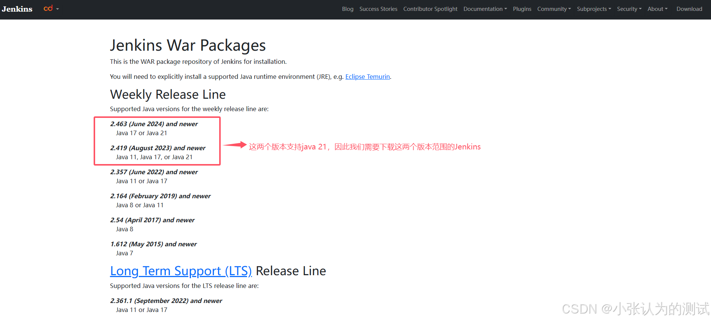Screen dimensions: 711x321
Task: Click the Jenkins logo in navbar
Action: point(17,9)
